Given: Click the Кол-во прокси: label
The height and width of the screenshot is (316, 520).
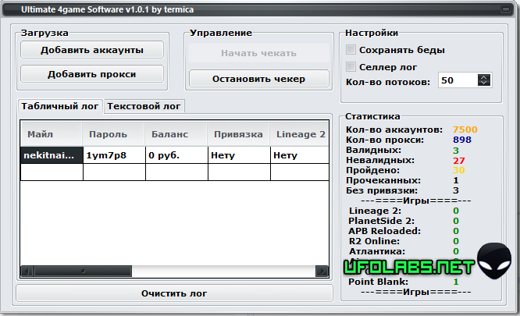Looking at the screenshot, I should 385,140.
